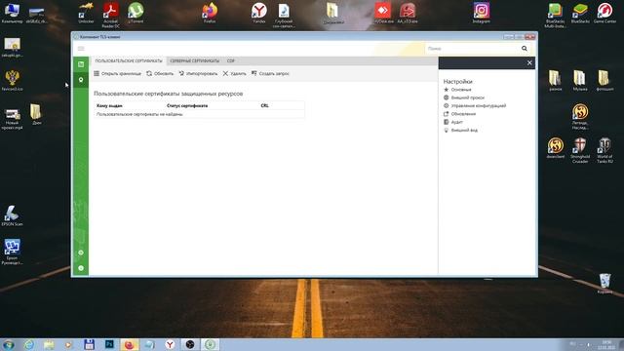Select the Acrobat Reader DC desktop icon
This screenshot has width=624, height=351.
tap(110, 15)
